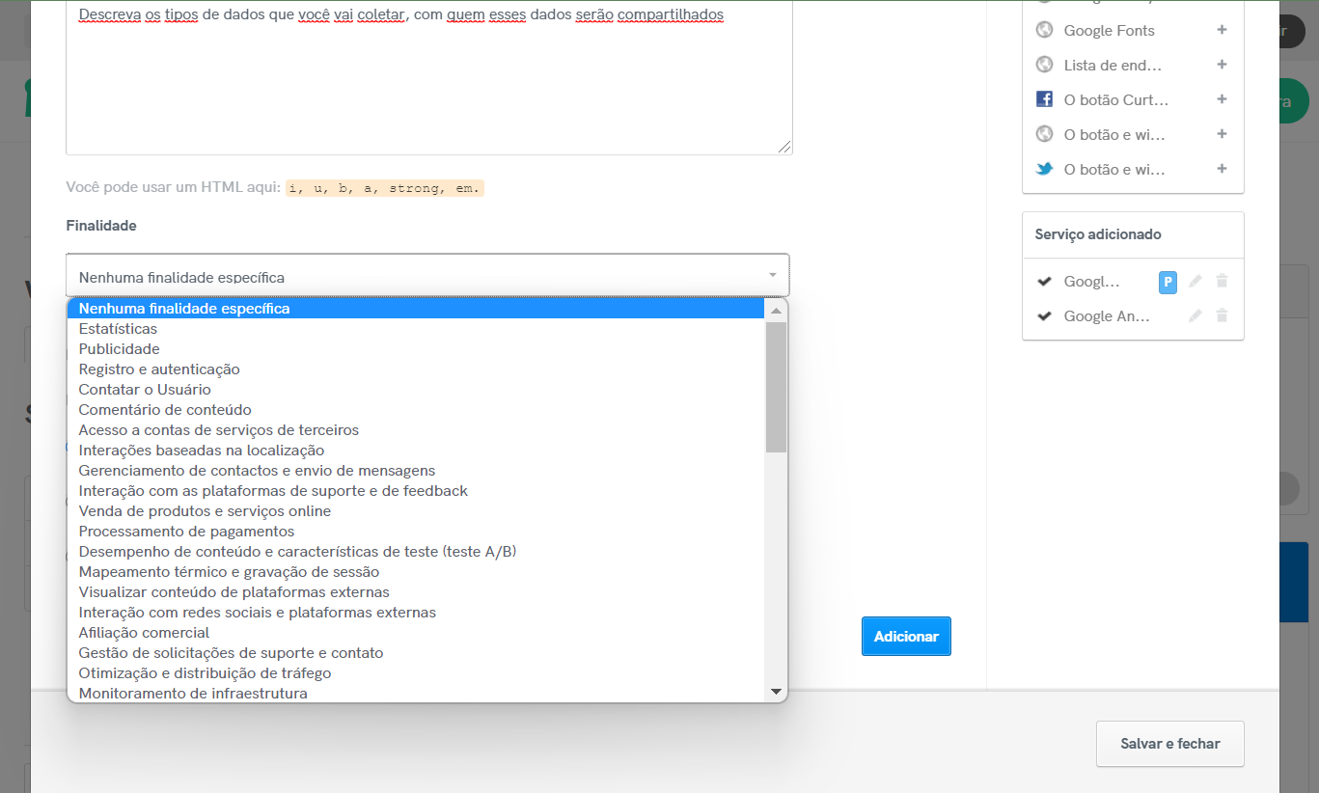The image size is (1319, 793).
Task: Click plus icon next to Twitter button service
Action: [x=1222, y=169]
